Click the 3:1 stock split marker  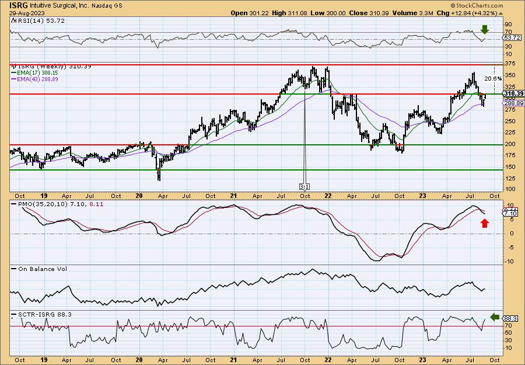304,186
